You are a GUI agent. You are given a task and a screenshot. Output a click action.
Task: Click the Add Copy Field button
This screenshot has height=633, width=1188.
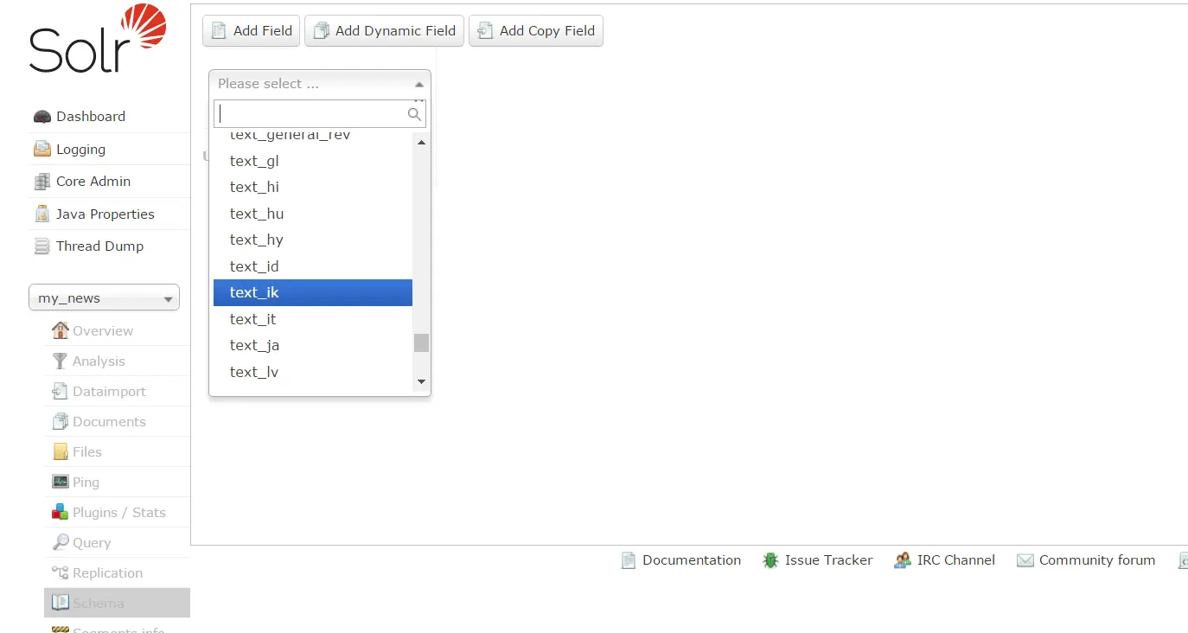coord(536,31)
